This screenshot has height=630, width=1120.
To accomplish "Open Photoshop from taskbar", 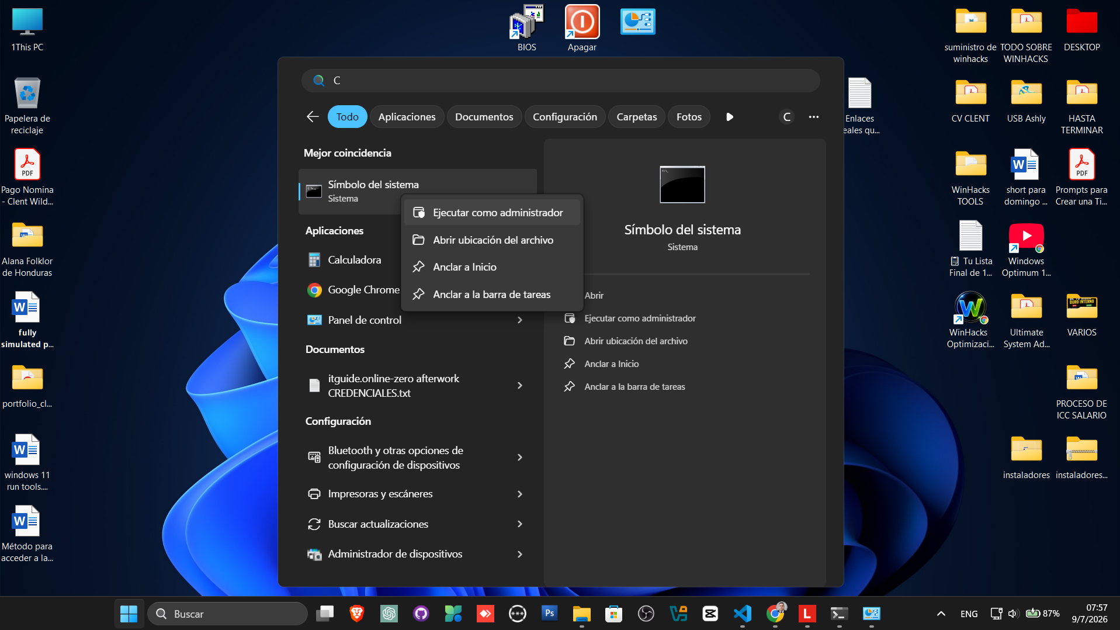I will coord(549,614).
